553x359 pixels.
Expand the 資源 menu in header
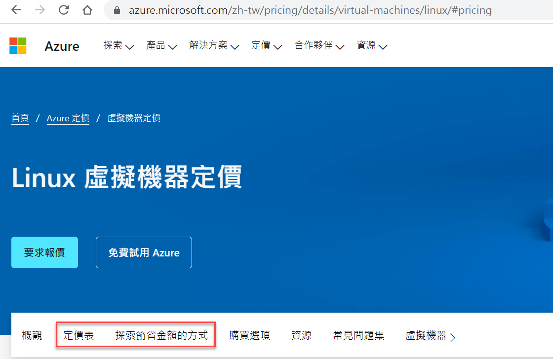[x=372, y=45]
